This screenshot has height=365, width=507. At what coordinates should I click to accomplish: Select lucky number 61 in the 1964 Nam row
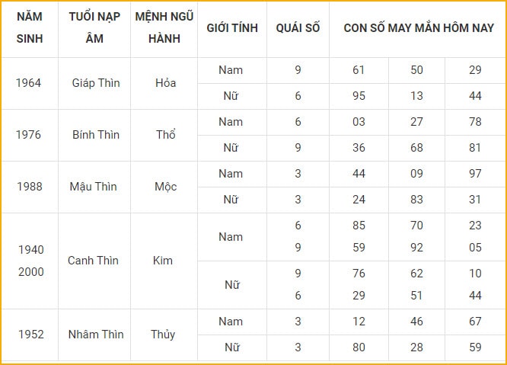point(359,70)
